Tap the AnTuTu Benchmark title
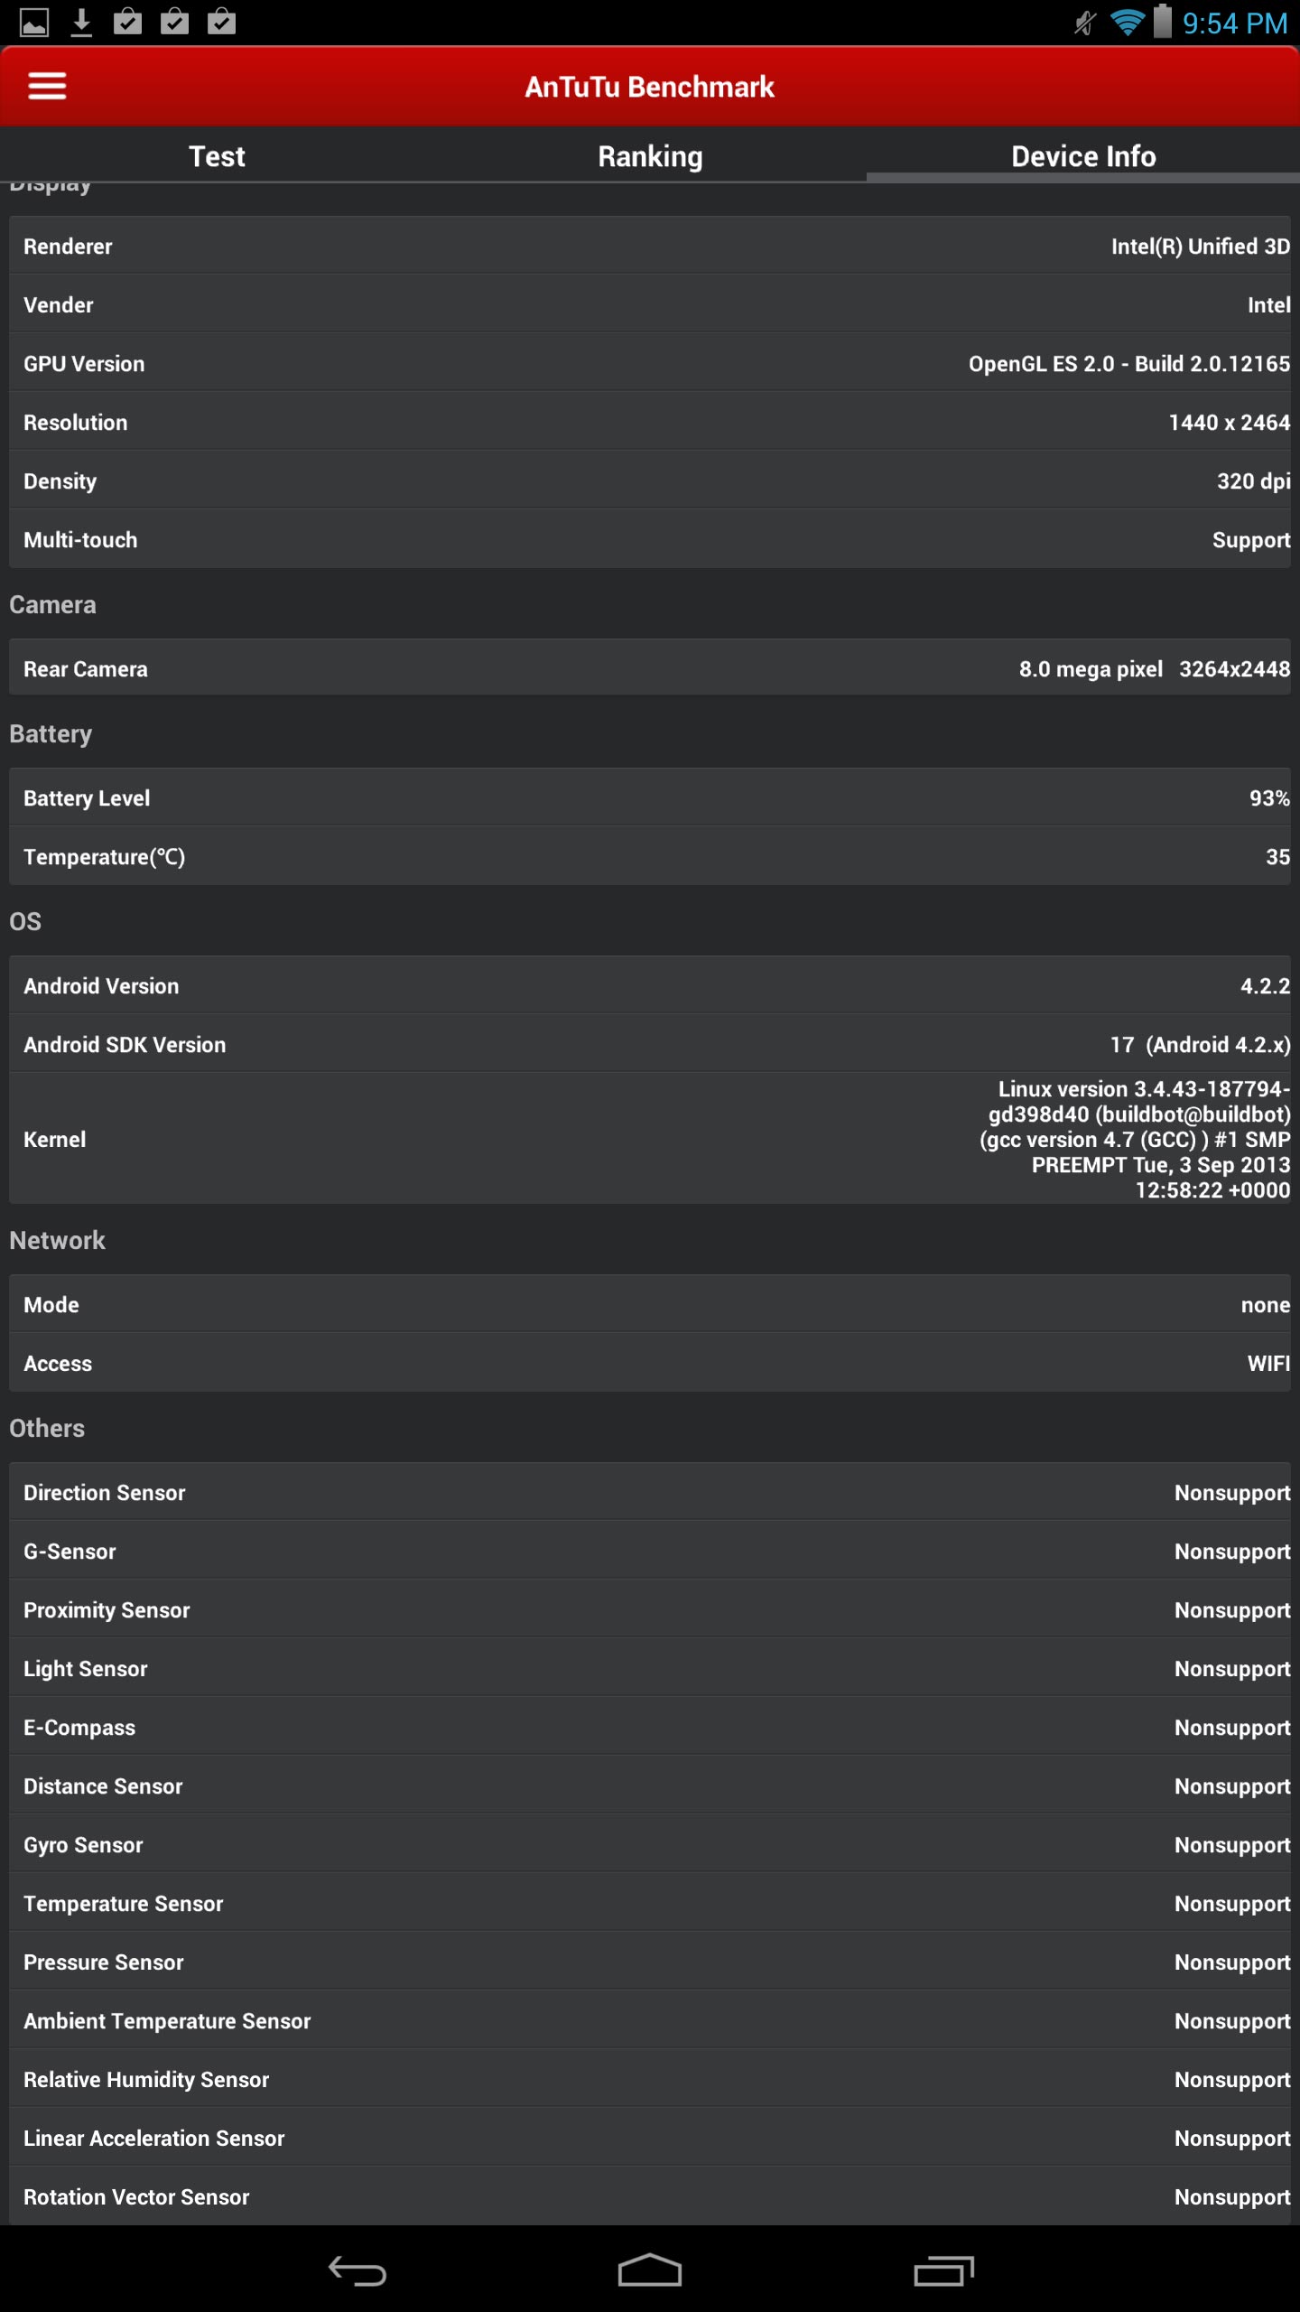 650,87
